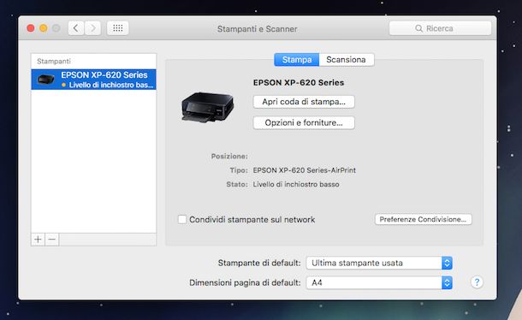Click Apri coda di stampa button
Viewport: 522px width, 320px height.
tap(304, 102)
